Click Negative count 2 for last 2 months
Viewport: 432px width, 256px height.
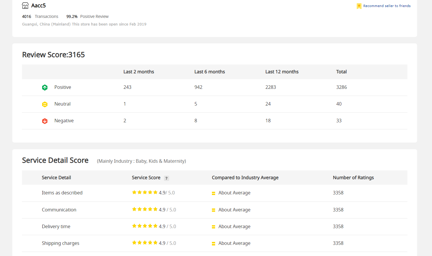[x=125, y=121]
